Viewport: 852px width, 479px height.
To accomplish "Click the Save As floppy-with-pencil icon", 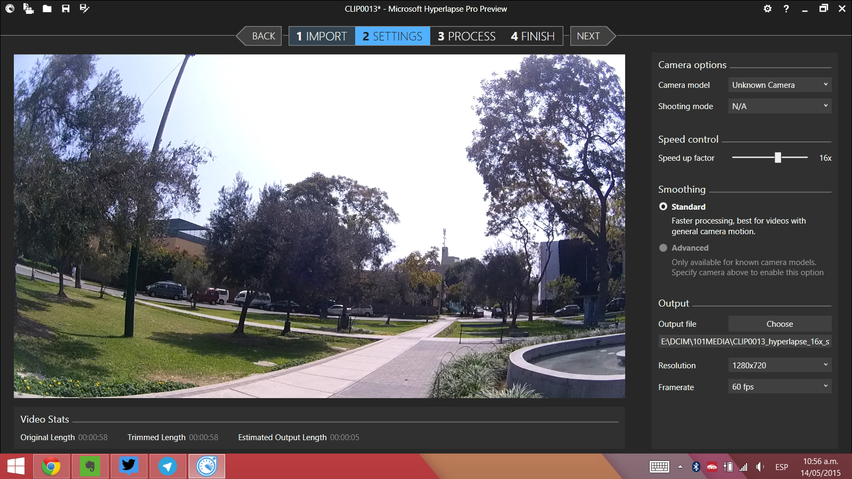I will (84, 9).
